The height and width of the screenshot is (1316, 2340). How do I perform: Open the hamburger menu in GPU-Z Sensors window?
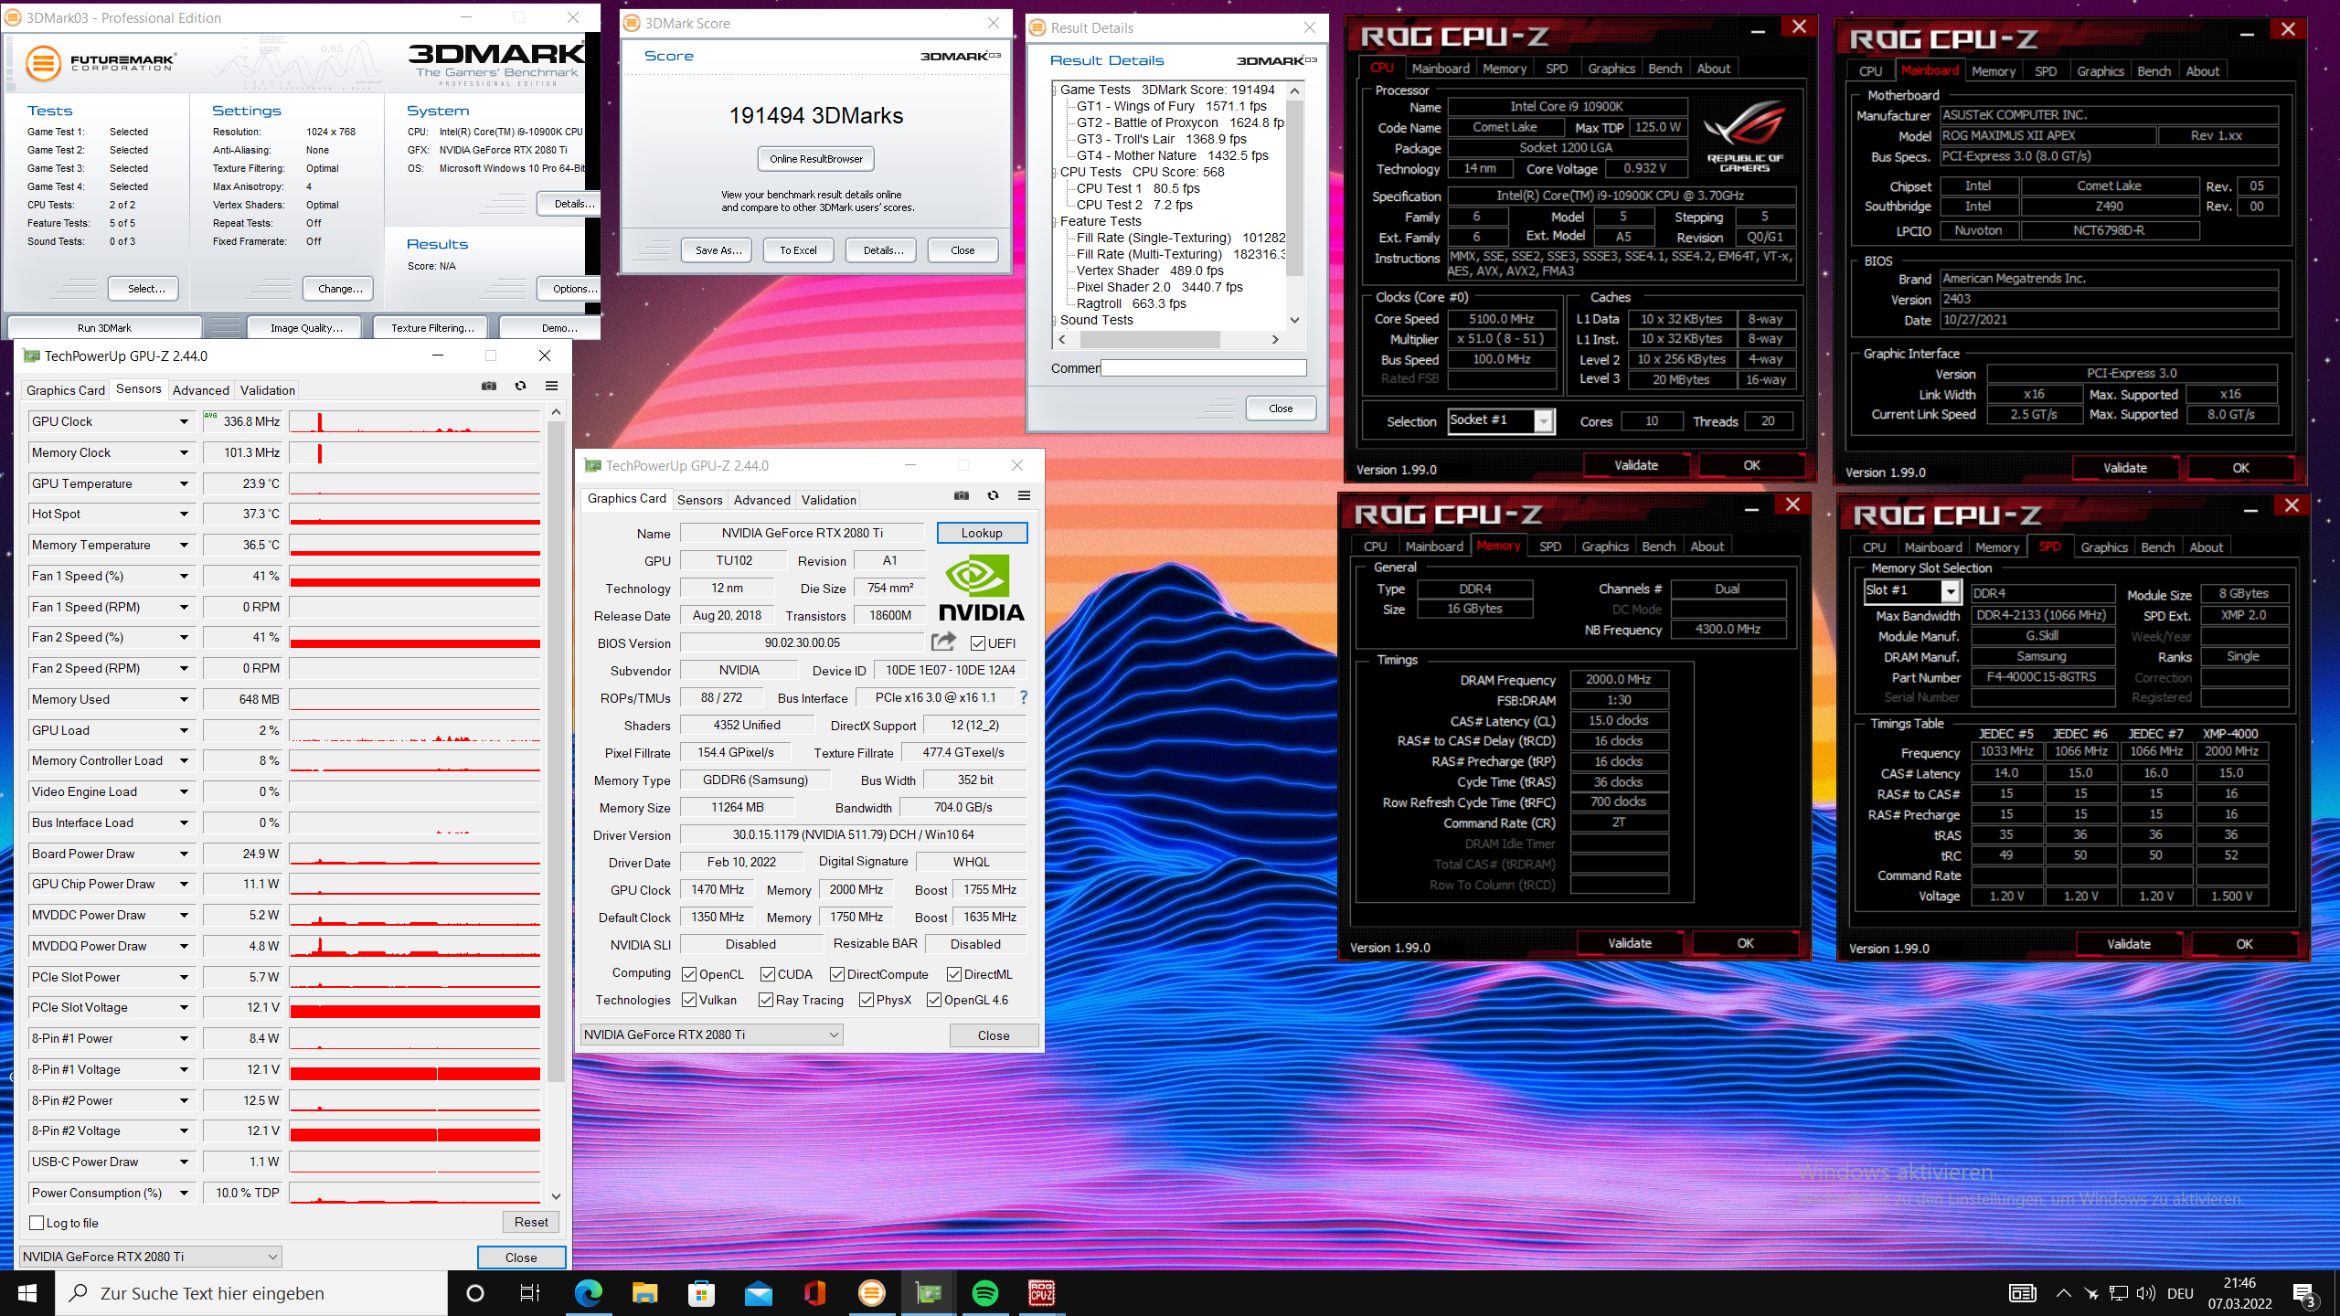click(551, 386)
